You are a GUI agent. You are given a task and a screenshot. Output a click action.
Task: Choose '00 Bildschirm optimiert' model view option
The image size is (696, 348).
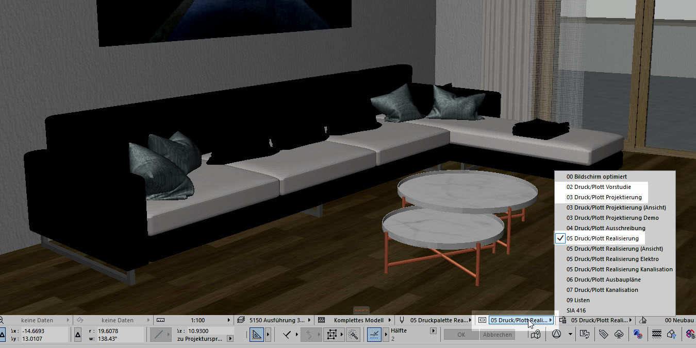tap(596, 177)
